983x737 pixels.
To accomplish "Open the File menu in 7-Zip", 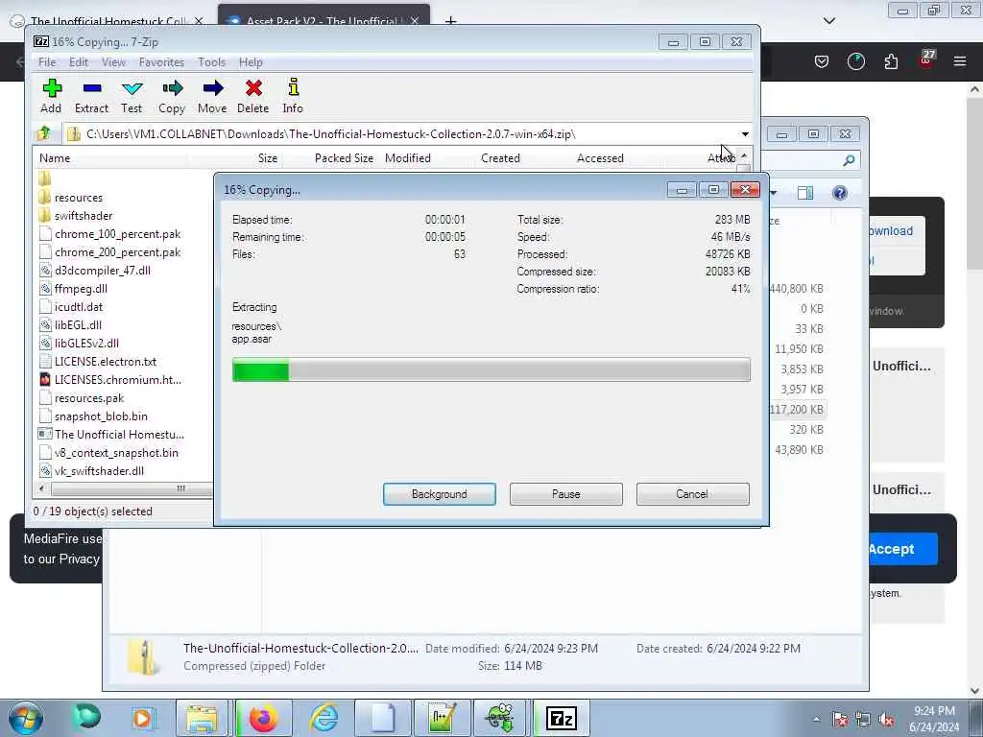I will click(47, 62).
